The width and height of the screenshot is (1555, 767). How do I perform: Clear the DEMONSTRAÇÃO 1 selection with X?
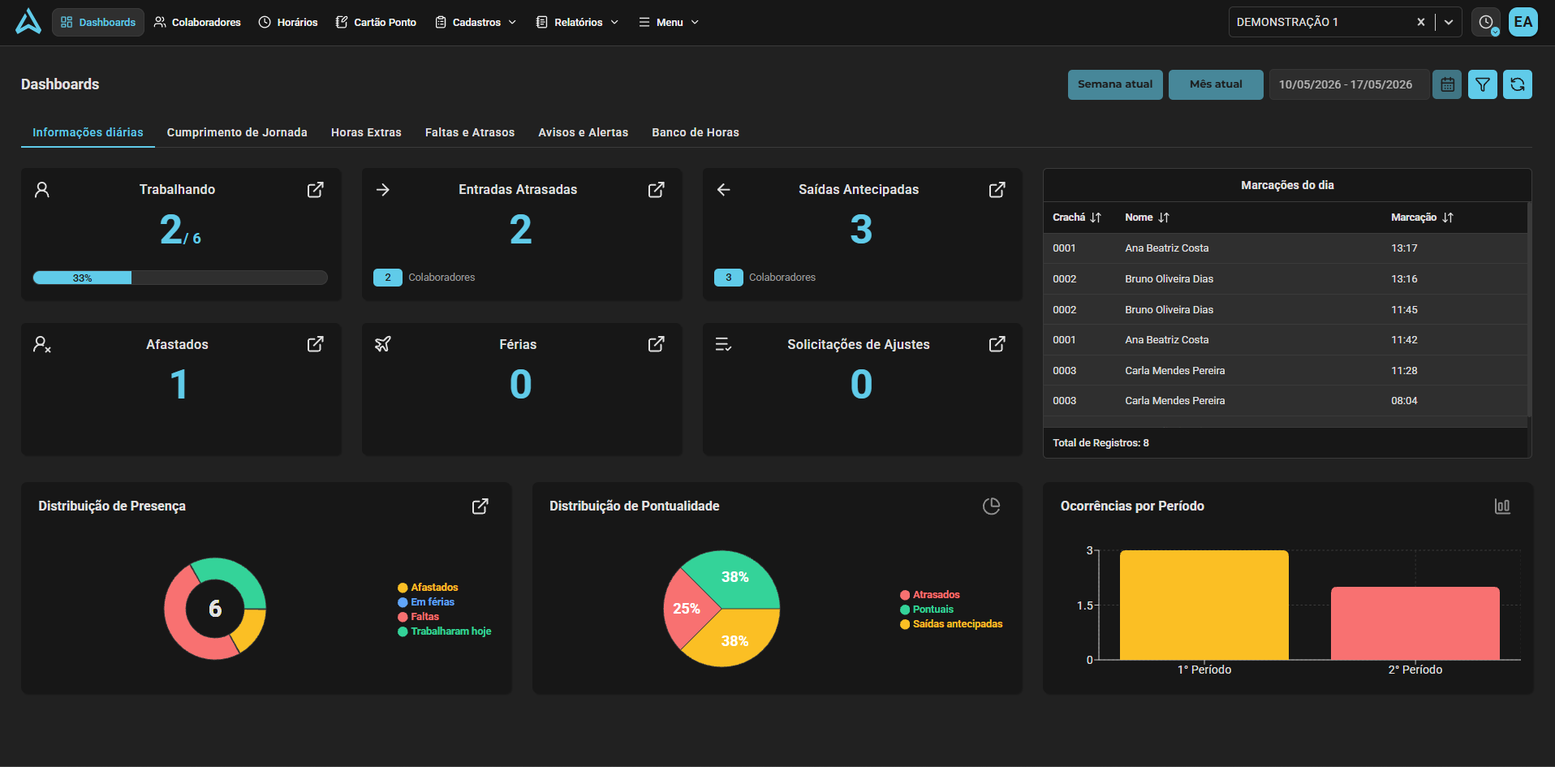coord(1421,22)
